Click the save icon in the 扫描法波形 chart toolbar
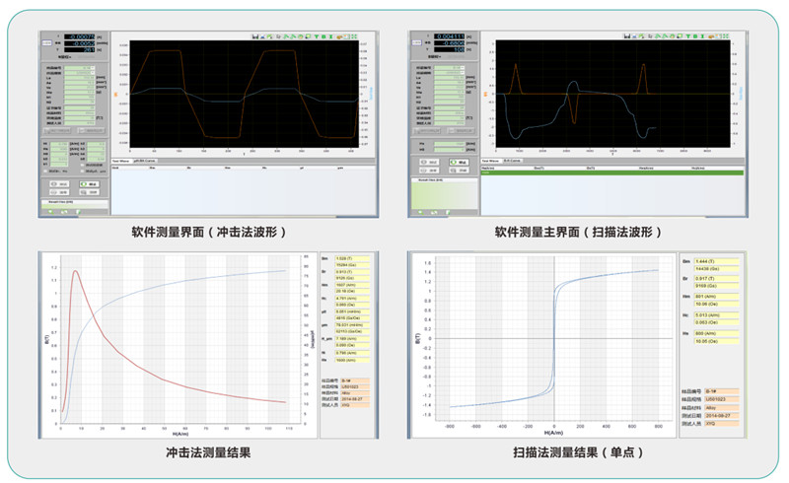 pyautogui.click(x=625, y=36)
